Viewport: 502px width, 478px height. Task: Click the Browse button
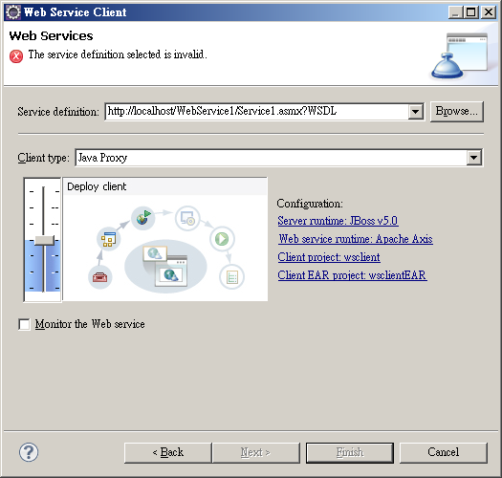click(456, 112)
